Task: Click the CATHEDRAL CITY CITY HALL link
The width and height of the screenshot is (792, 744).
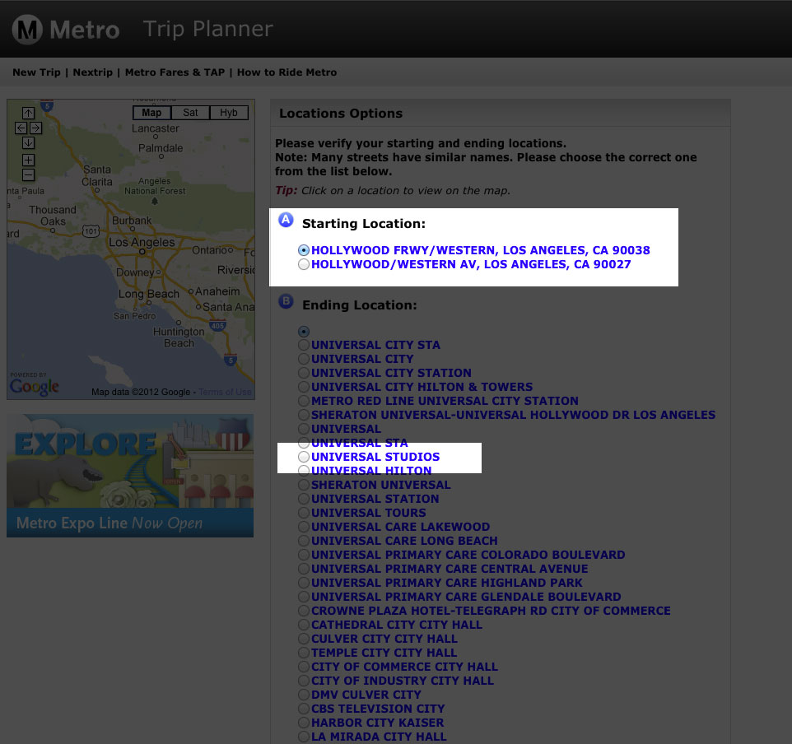Action: coord(397,625)
